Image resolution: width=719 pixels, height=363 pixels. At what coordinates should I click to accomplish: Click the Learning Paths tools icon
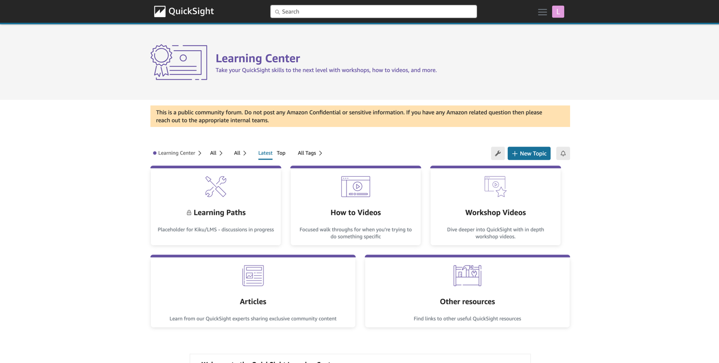pos(216,187)
